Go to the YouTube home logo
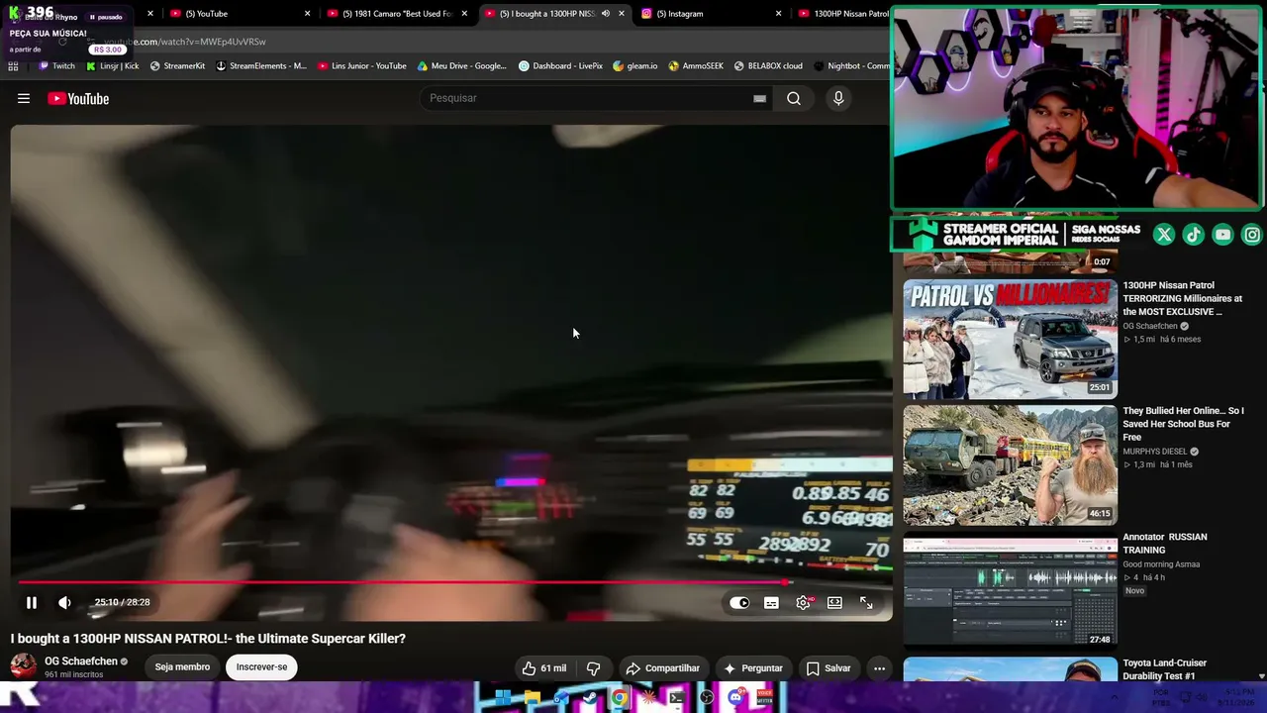Viewport: 1267px width, 713px height. click(x=78, y=98)
